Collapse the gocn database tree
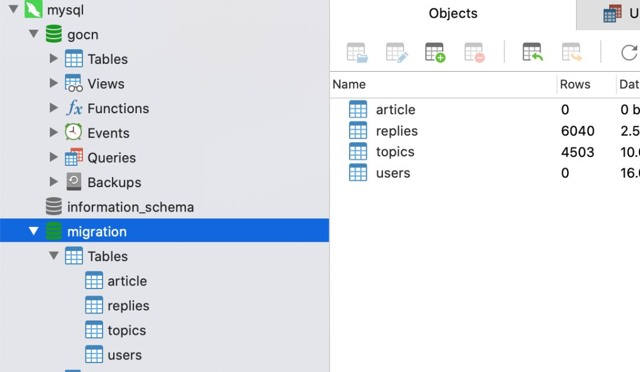The height and width of the screenshot is (372, 640). pos(34,34)
